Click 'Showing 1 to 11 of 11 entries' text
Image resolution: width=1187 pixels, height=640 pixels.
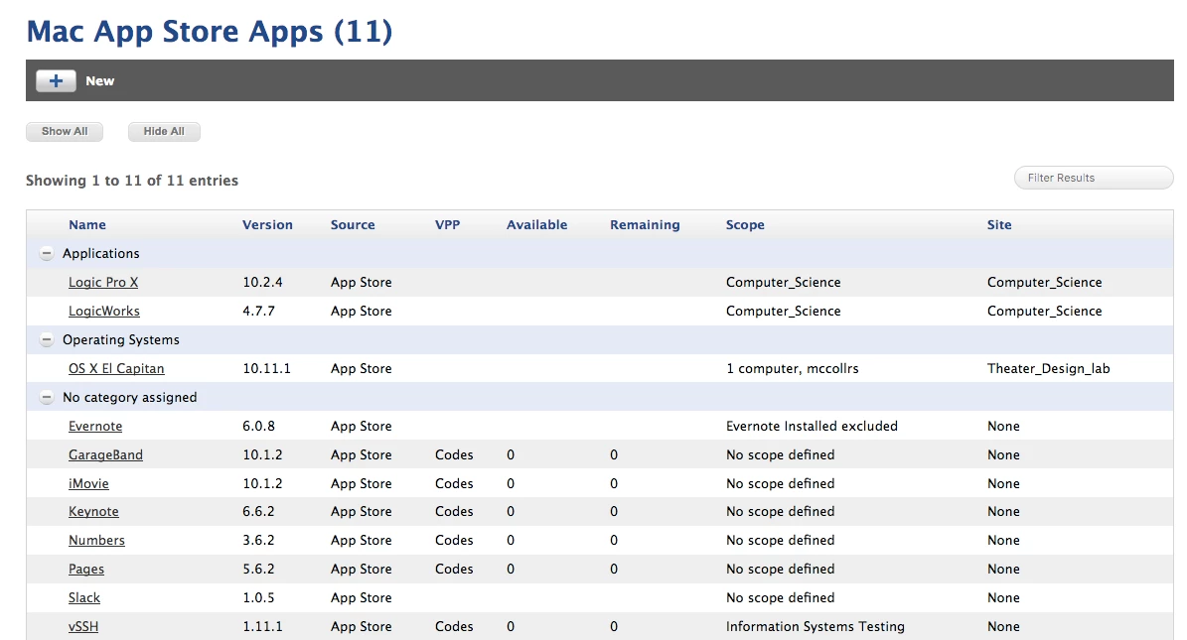(132, 181)
